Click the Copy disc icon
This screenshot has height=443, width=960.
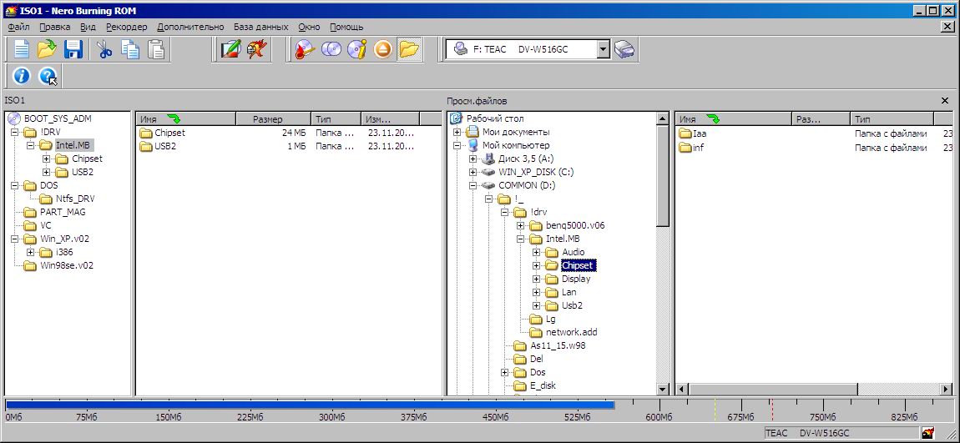coord(331,49)
